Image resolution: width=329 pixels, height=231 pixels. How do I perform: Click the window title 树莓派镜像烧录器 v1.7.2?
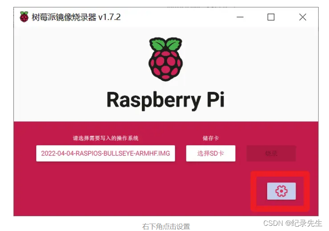click(x=76, y=17)
